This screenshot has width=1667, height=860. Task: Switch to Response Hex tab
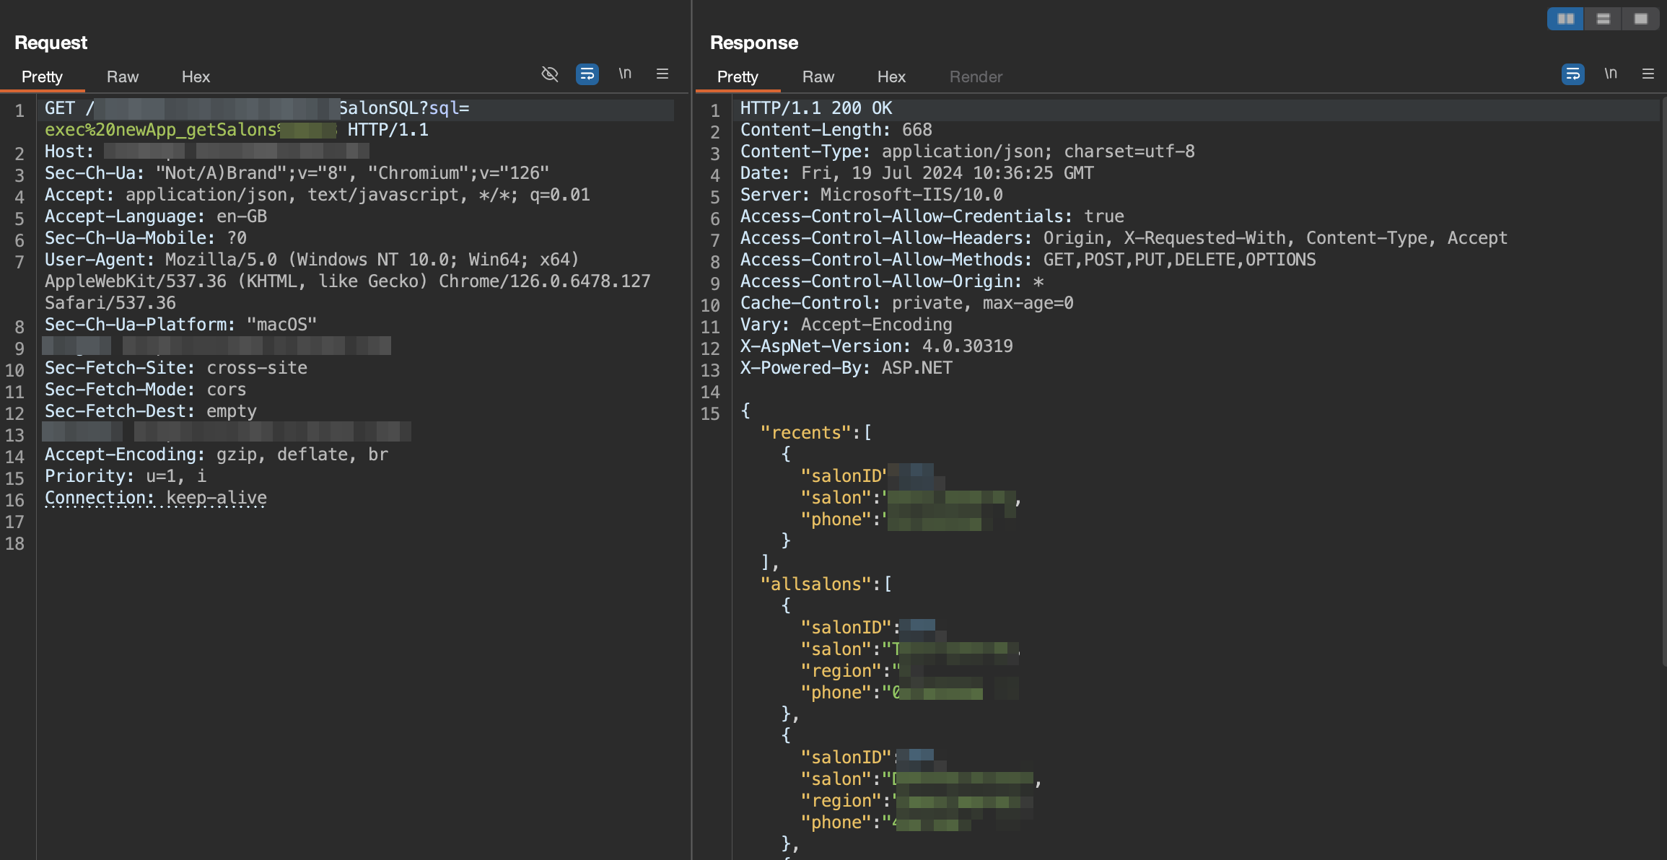[x=891, y=76]
